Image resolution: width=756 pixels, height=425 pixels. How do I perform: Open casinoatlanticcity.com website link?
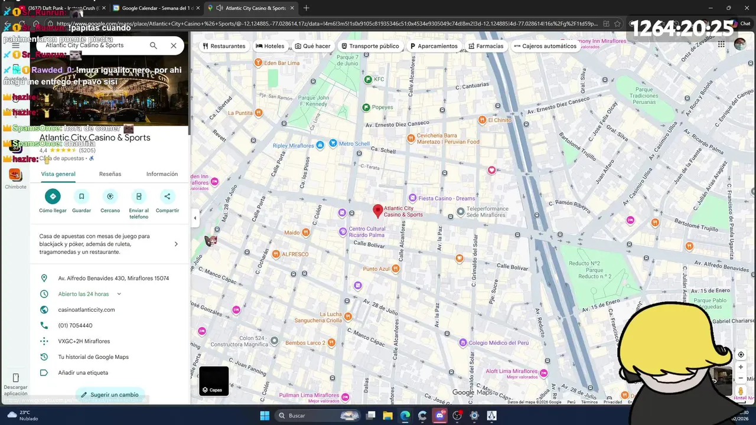pos(86,310)
